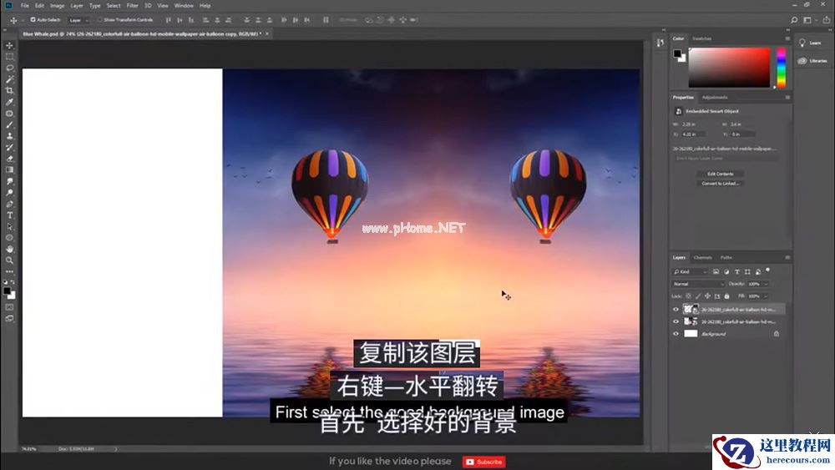Screen dimensions: 835x470
Task: Open the Libraries panel
Action: pos(812,61)
